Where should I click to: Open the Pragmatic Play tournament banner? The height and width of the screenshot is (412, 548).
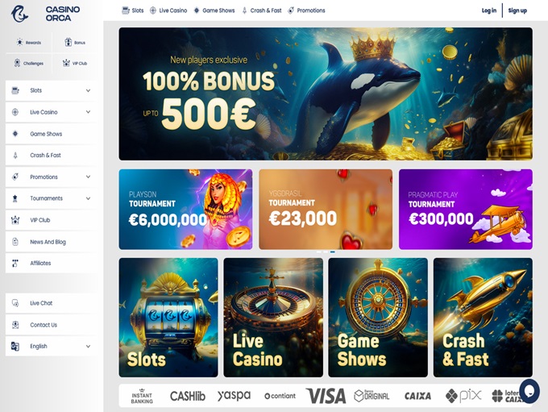click(x=466, y=209)
